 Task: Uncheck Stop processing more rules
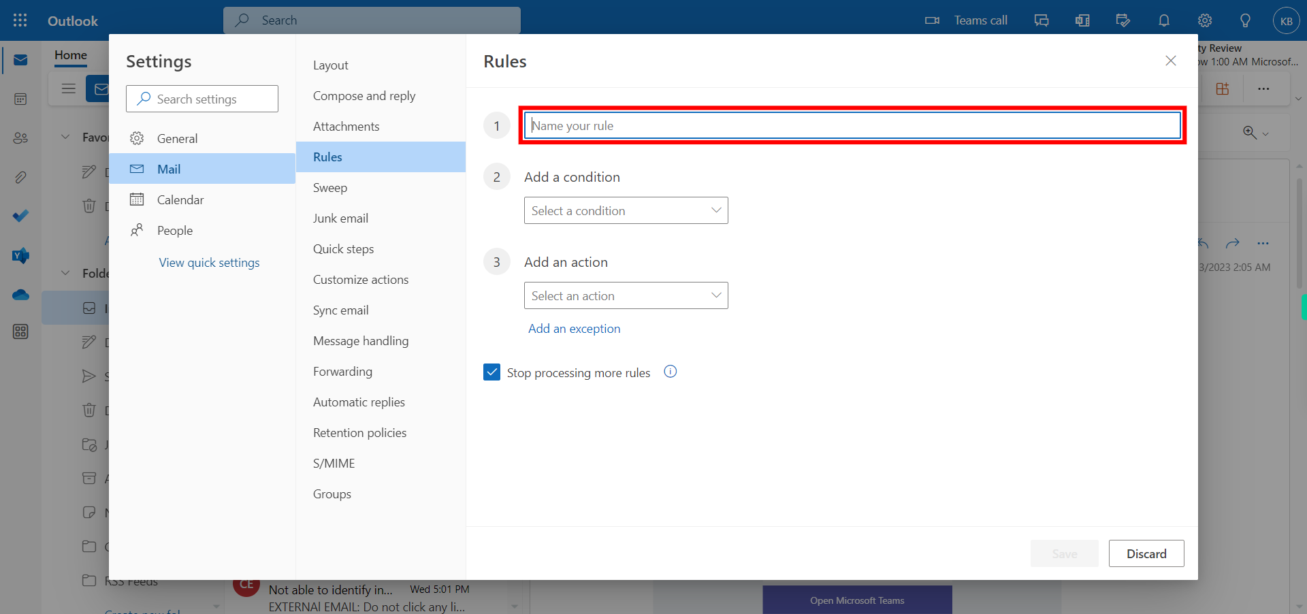(x=491, y=372)
